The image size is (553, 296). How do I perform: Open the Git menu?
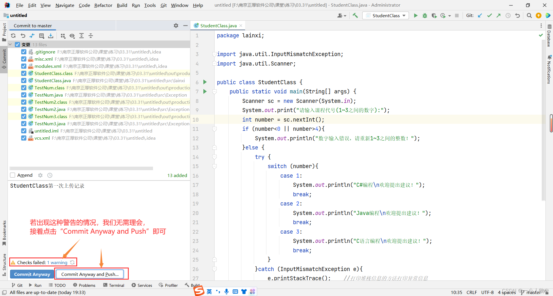164,5
